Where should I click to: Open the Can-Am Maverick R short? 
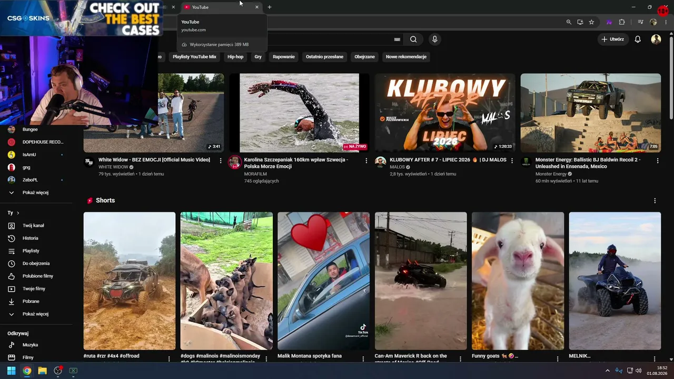(421, 281)
